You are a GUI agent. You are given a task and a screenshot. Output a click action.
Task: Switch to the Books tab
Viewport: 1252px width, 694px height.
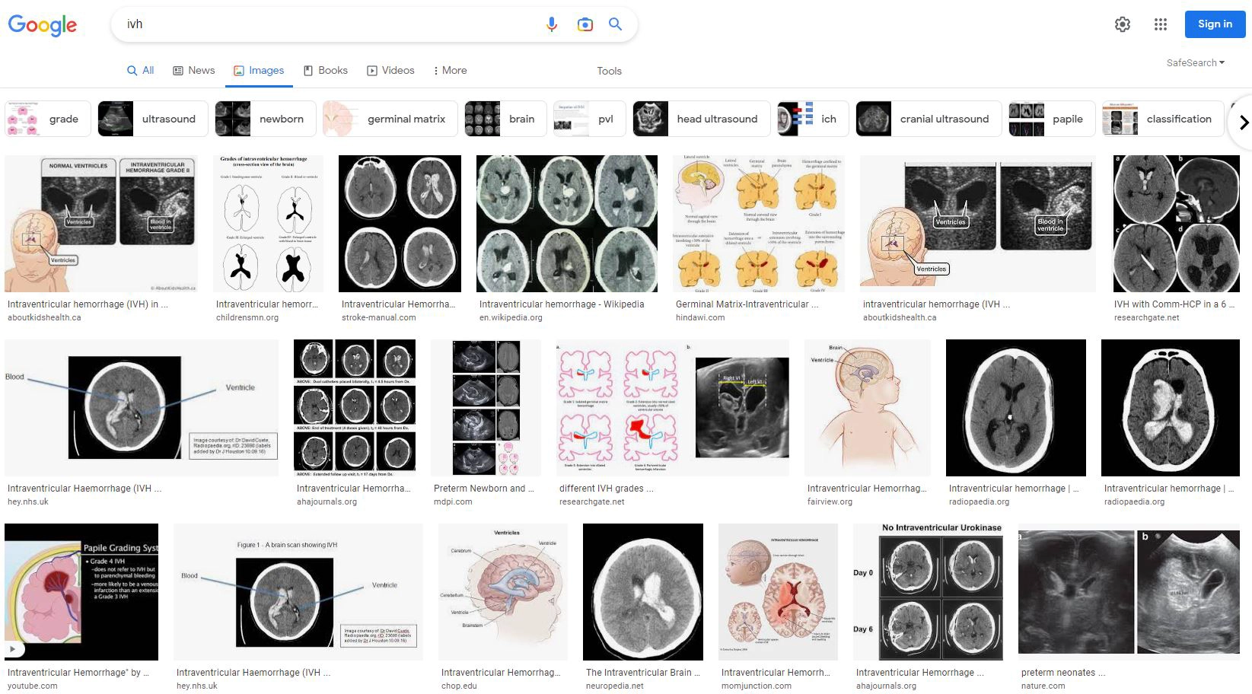coord(326,70)
